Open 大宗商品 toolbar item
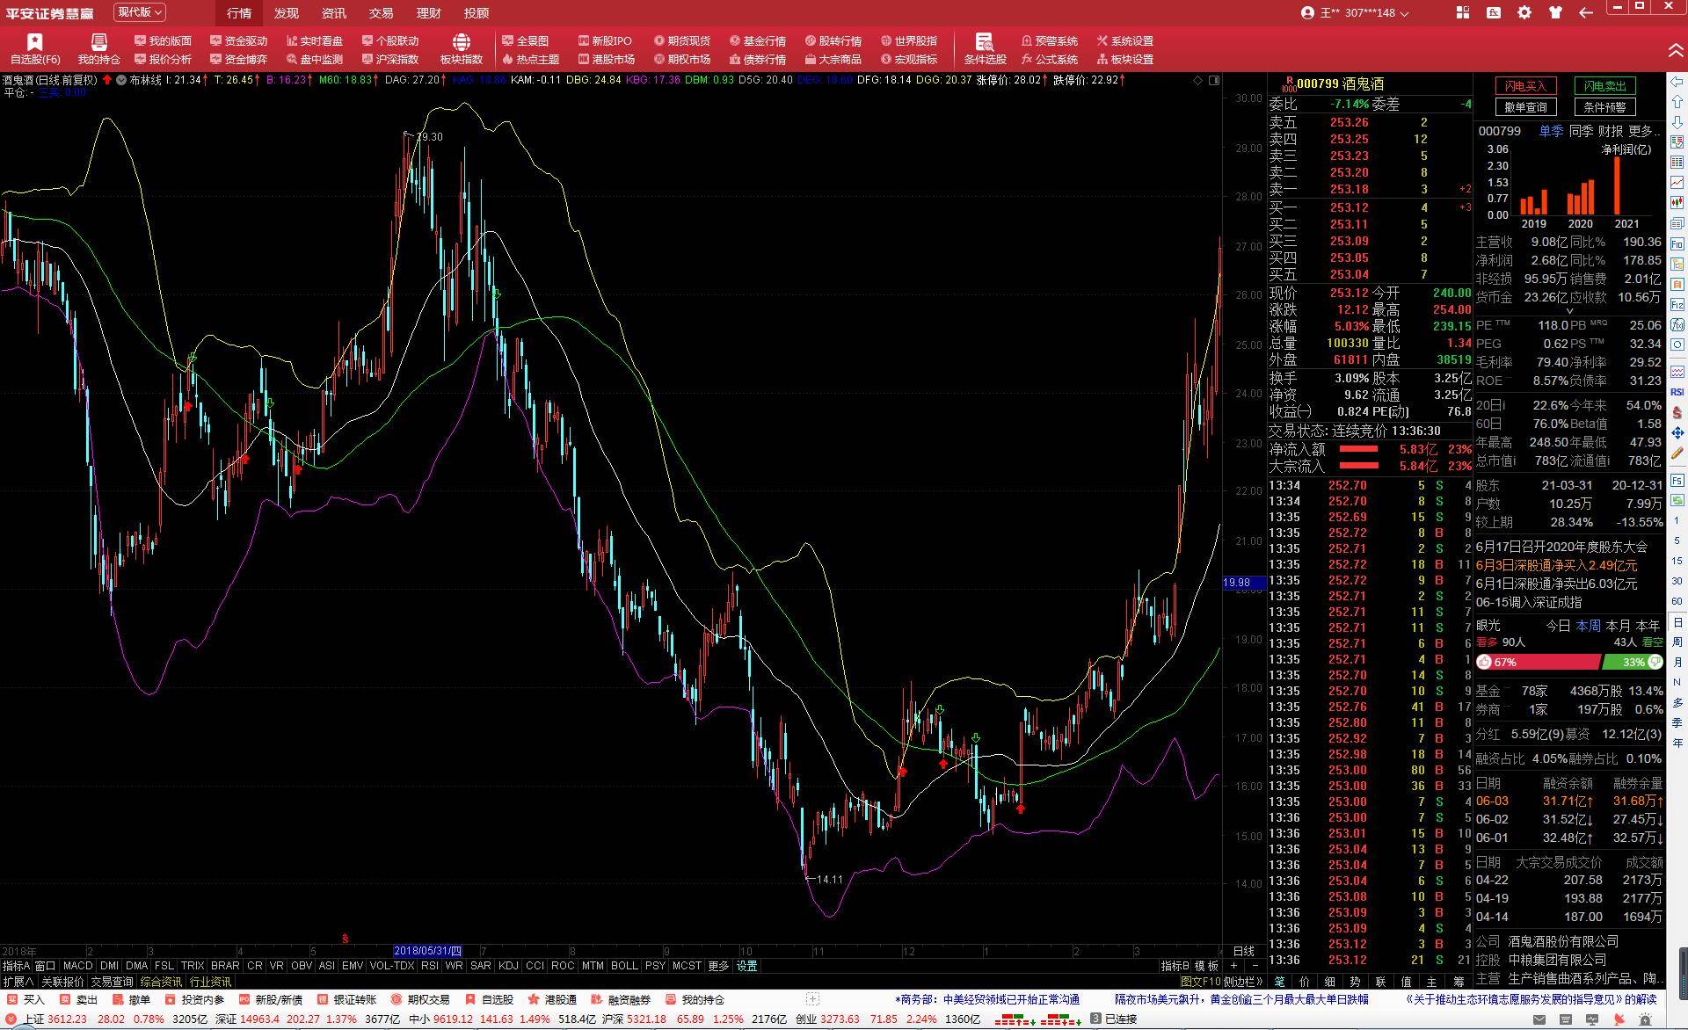The image size is (1688, 1030). 833,60
